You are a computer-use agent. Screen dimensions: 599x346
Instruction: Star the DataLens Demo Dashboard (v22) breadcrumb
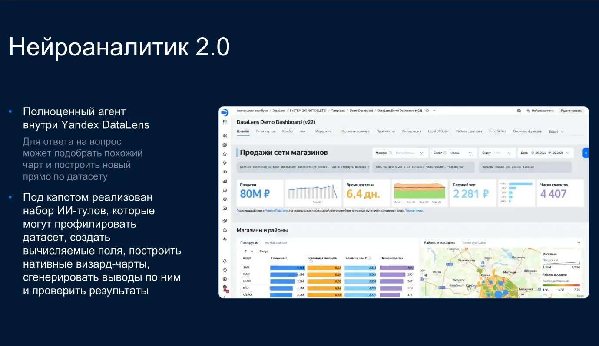[x=427, y=111]
